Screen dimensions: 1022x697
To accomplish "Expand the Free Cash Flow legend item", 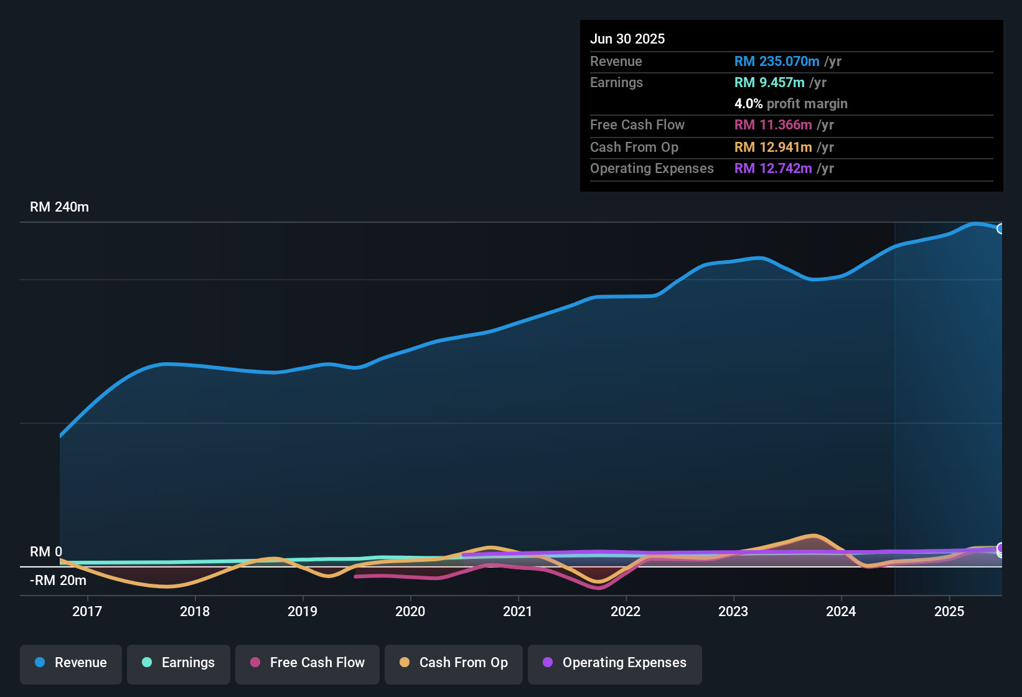I will tap(307, 663).
